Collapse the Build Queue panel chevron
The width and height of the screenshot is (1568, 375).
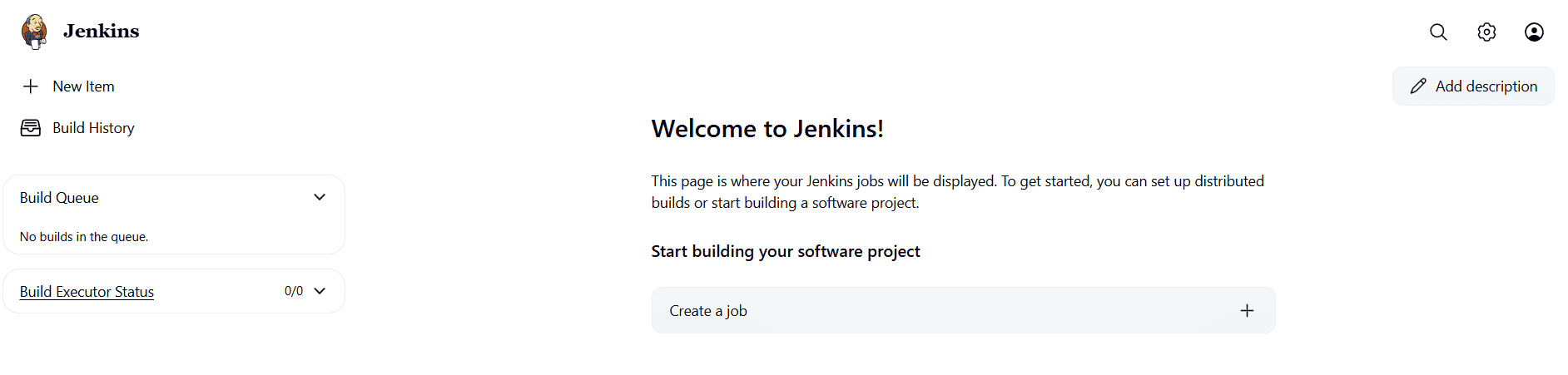[320, 197]
